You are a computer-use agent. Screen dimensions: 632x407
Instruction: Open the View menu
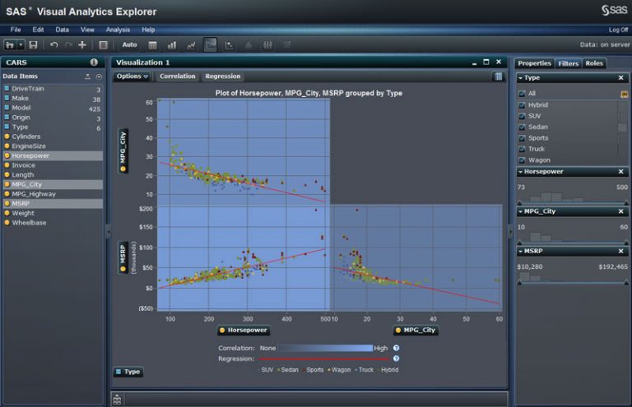coord(87,30)
